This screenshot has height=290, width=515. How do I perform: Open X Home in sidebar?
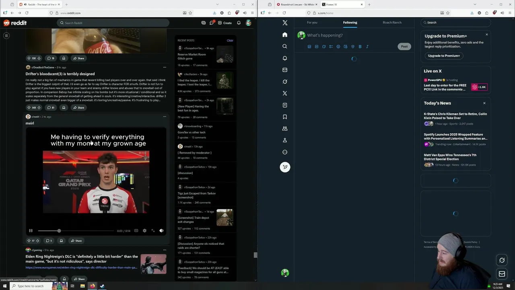(285, 35)
